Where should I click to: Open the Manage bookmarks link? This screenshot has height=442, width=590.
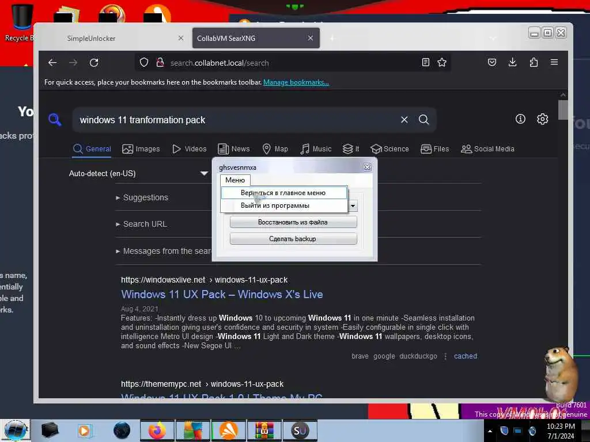pos(296,82)
